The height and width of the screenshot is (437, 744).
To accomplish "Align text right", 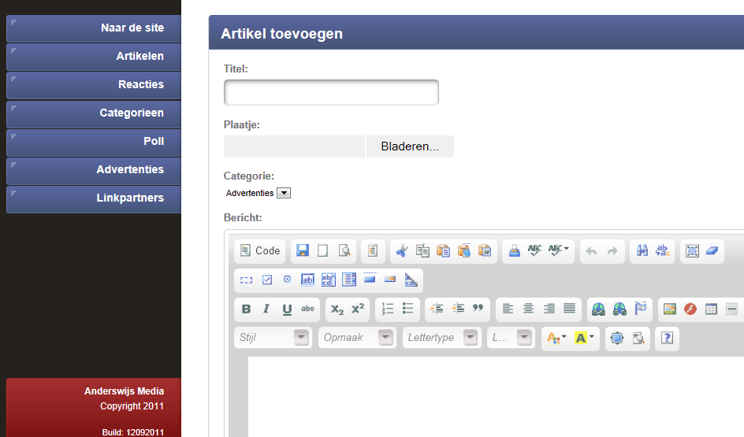I will pyautogui.click(x=549, y=309).
